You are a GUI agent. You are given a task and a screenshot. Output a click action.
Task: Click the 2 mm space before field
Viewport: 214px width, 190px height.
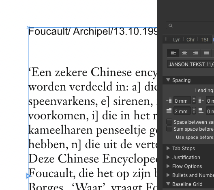[x=182, y=111]
